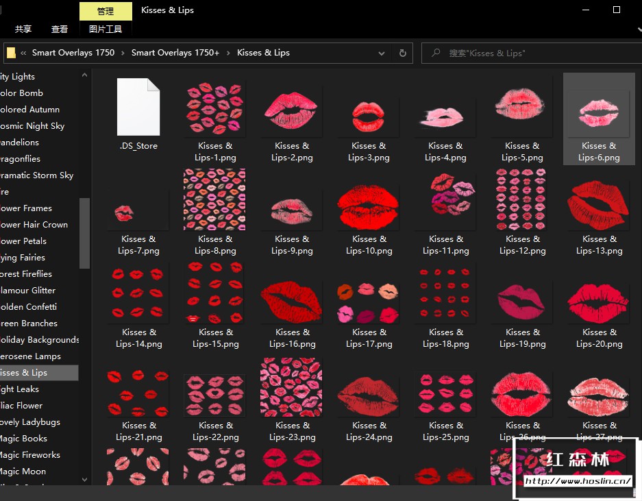Open Lovely Ladybugs folder in sidebar
This screenshot has width=642, height=501.
30,421
